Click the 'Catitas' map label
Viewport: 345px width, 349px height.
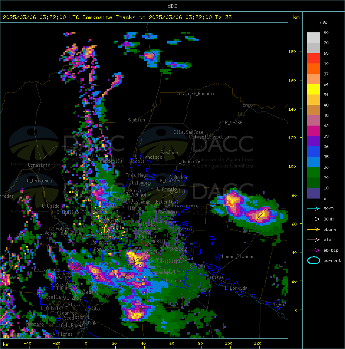[x=215, y=277]
